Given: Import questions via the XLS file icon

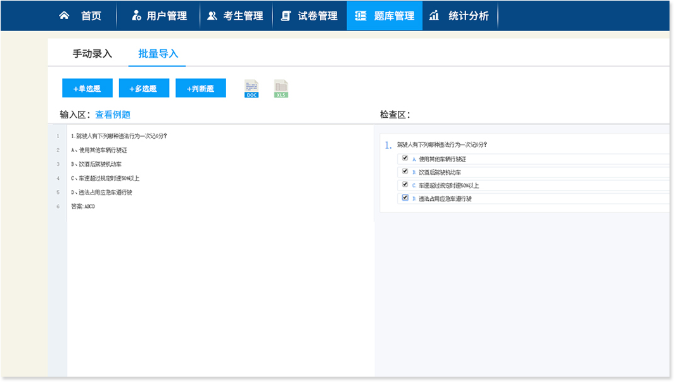Looking at the screenshot, I should (281, 89).
